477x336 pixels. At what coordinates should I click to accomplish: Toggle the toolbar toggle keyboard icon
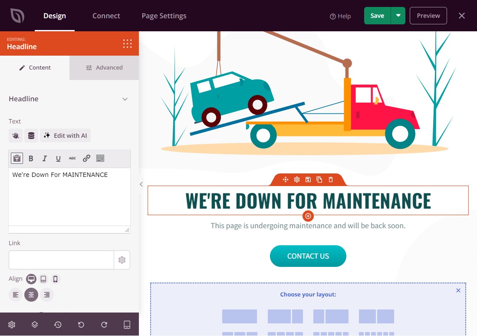tap(100, 158)
